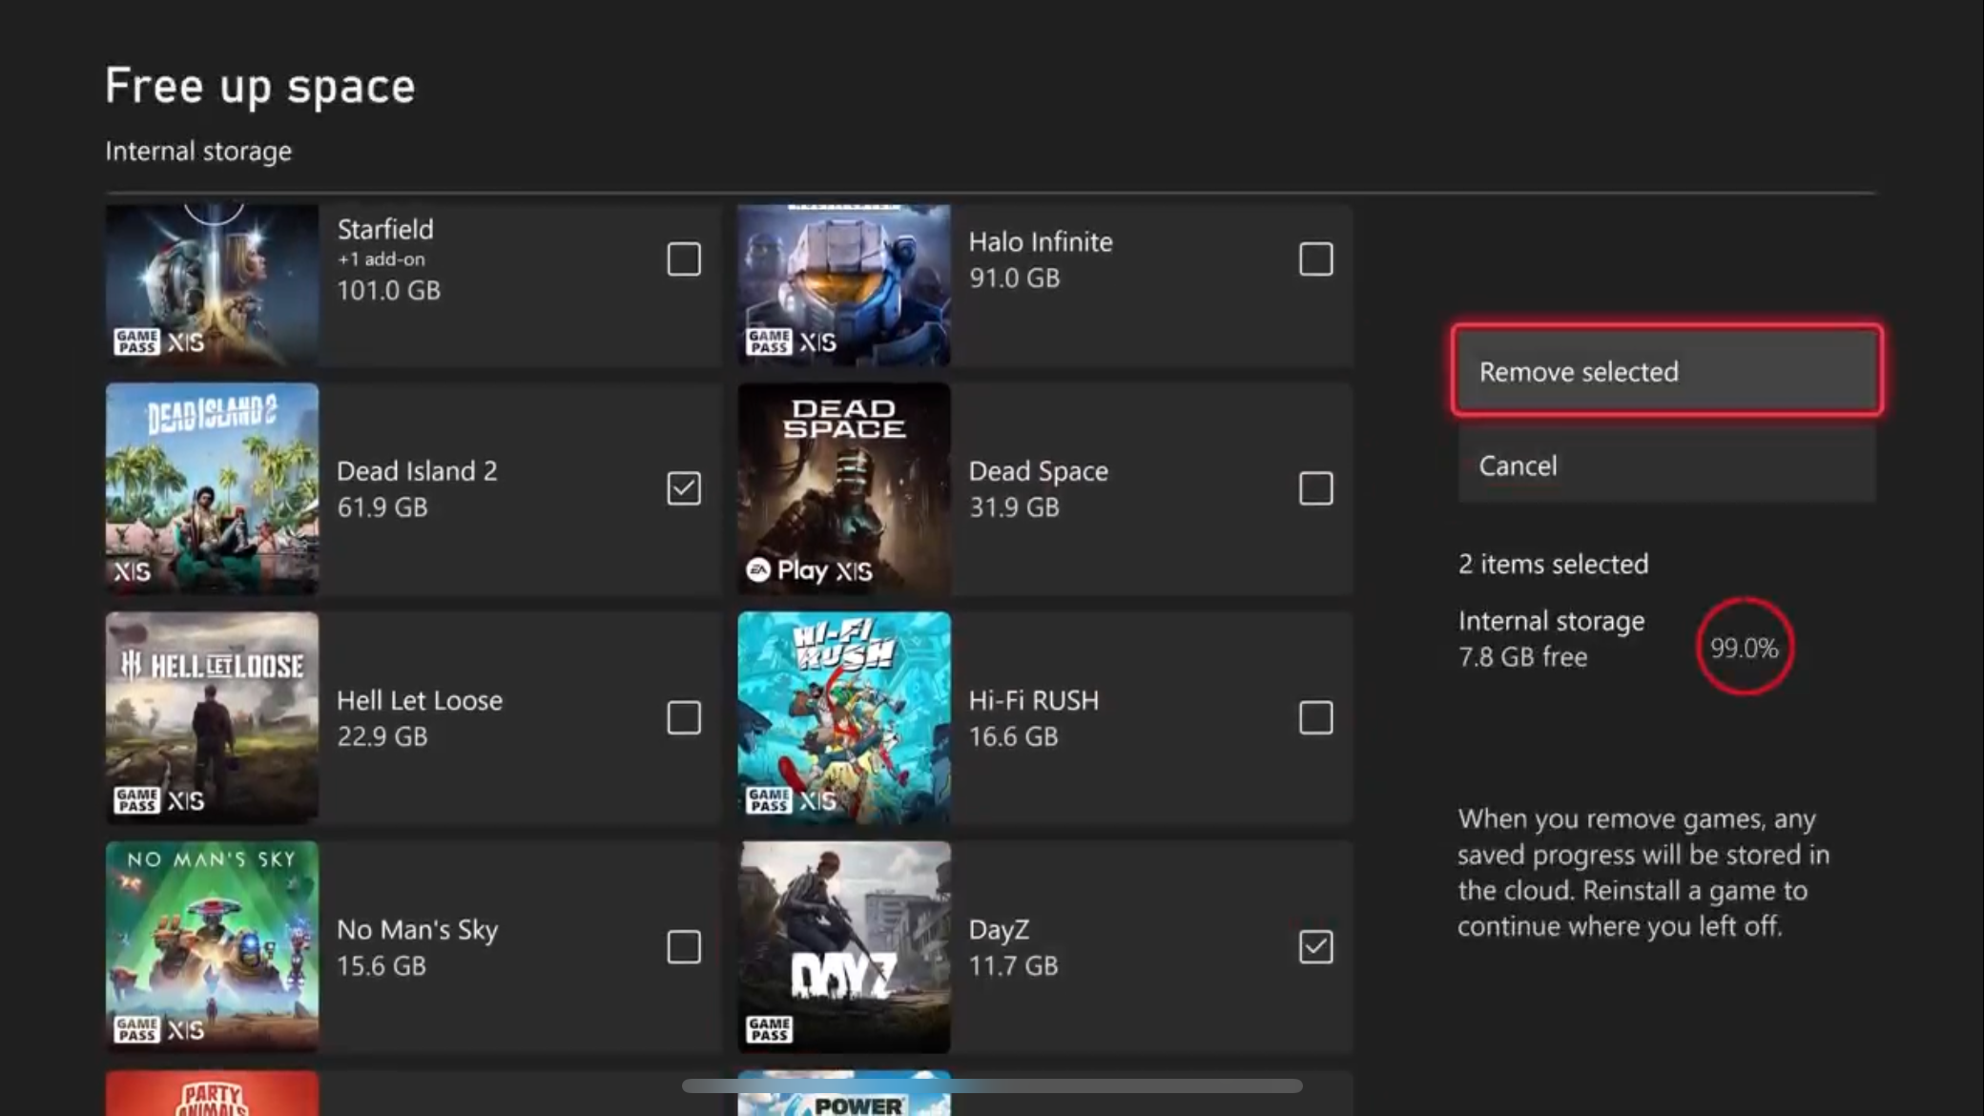The width and height of the screenshot is (1984, 1116).
Task: Uncheck the DayZ checkbox
Action: 1316,947
